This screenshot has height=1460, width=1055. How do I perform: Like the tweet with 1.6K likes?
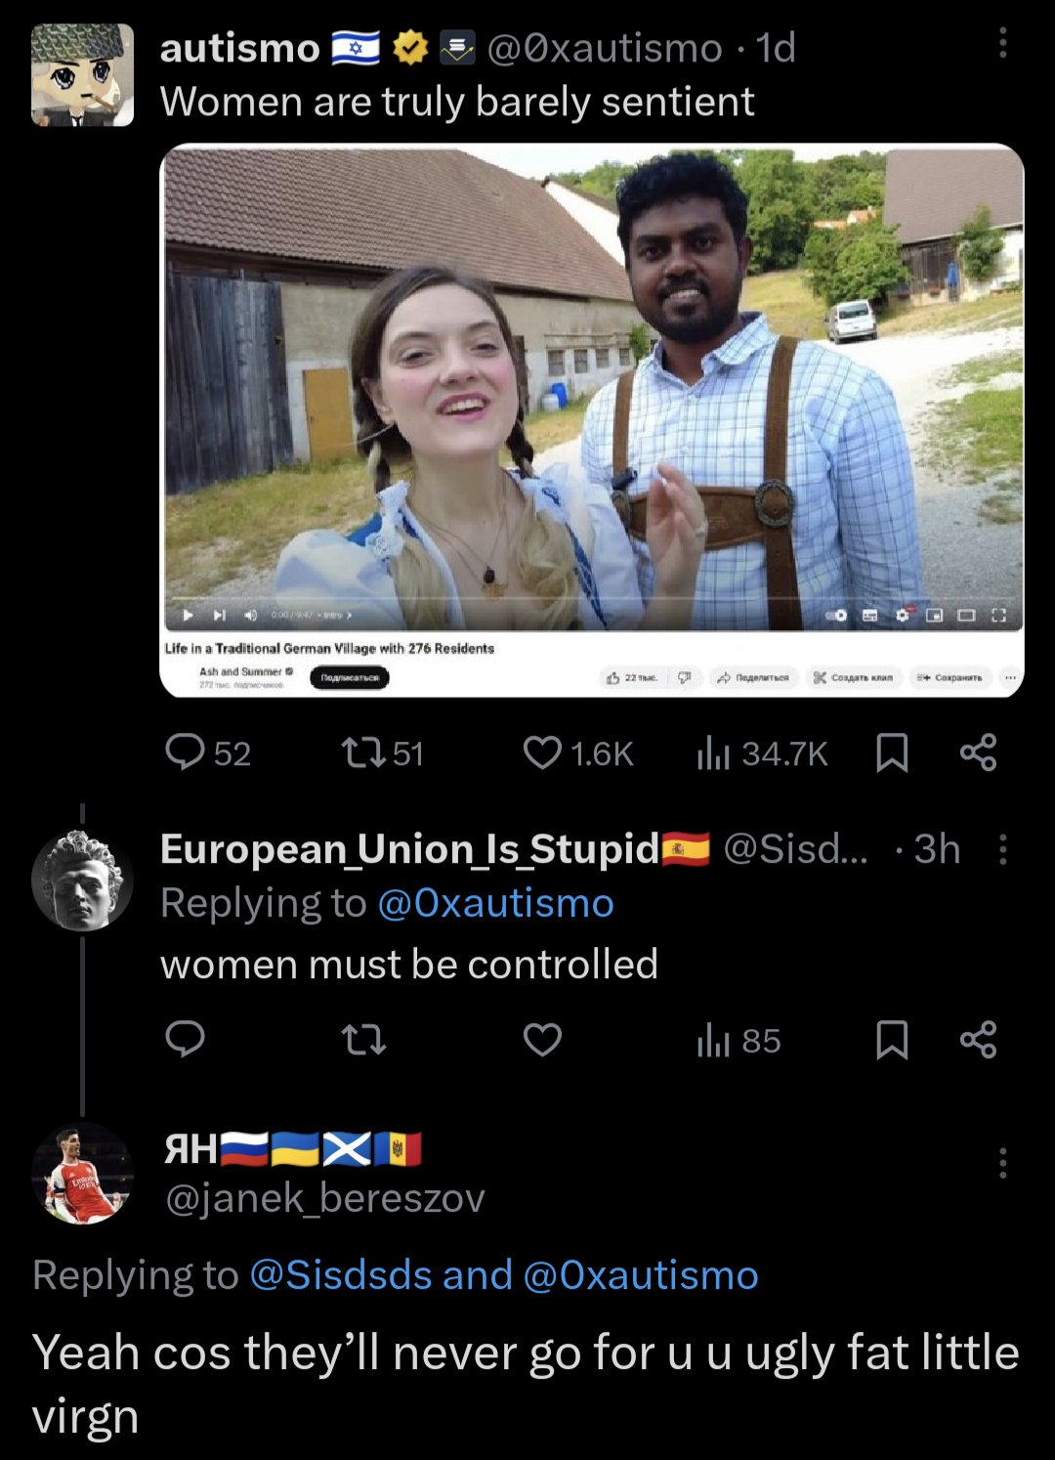tap(578, 752)
